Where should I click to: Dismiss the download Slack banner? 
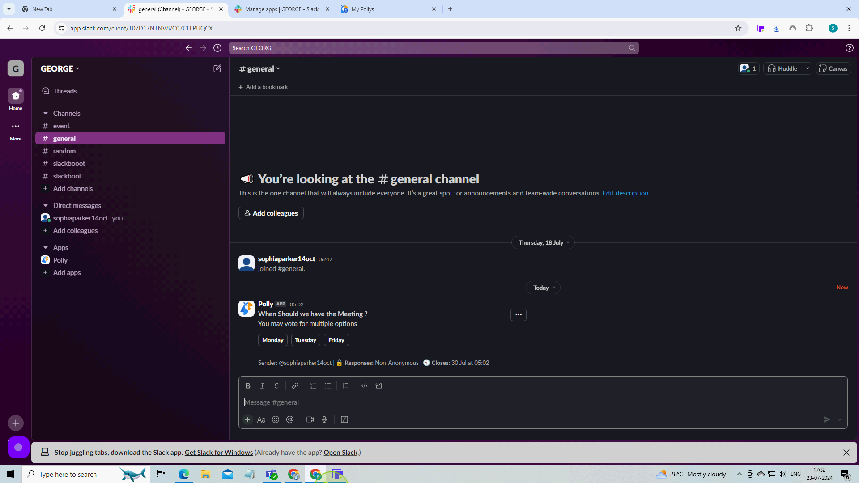point(846,453)
